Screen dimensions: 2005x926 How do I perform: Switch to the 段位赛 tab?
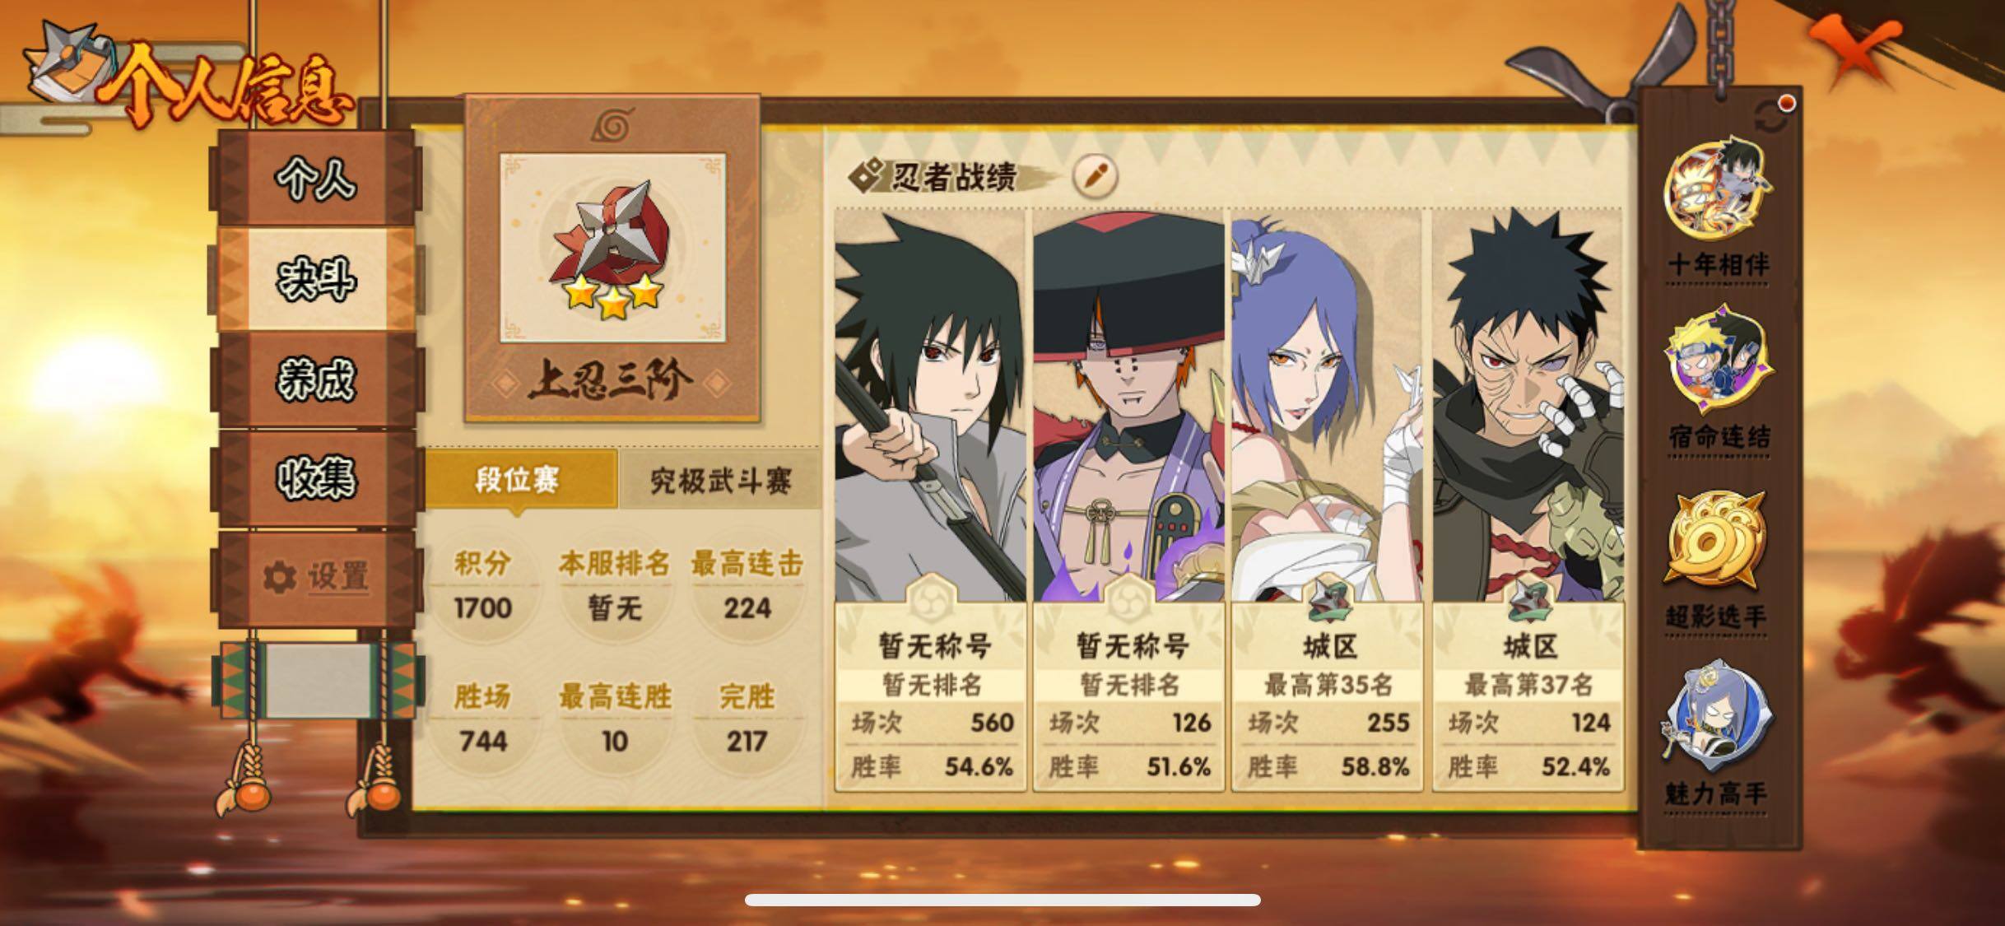click(520, 480)
